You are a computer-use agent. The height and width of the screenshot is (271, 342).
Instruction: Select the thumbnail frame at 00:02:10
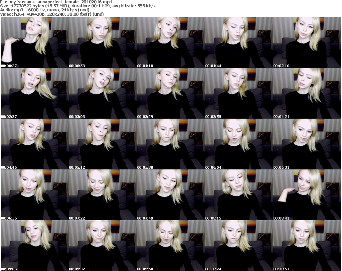[307, 42]
